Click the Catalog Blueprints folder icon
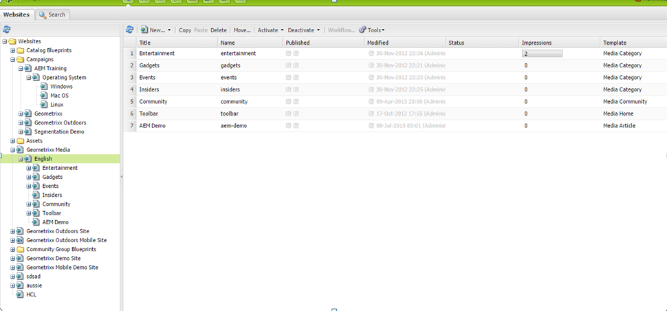The width and height of the screenshot is (667, 311). [20, 50]
